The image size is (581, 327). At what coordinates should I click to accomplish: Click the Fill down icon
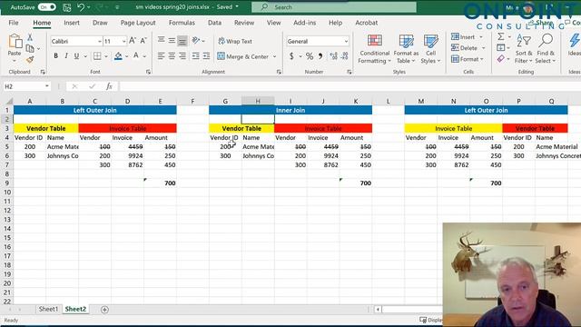500,48
